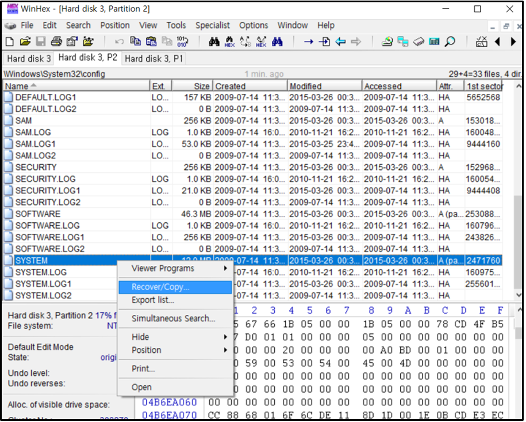
Task: Click the WinHex application title icon
Action: pos(12,9)
